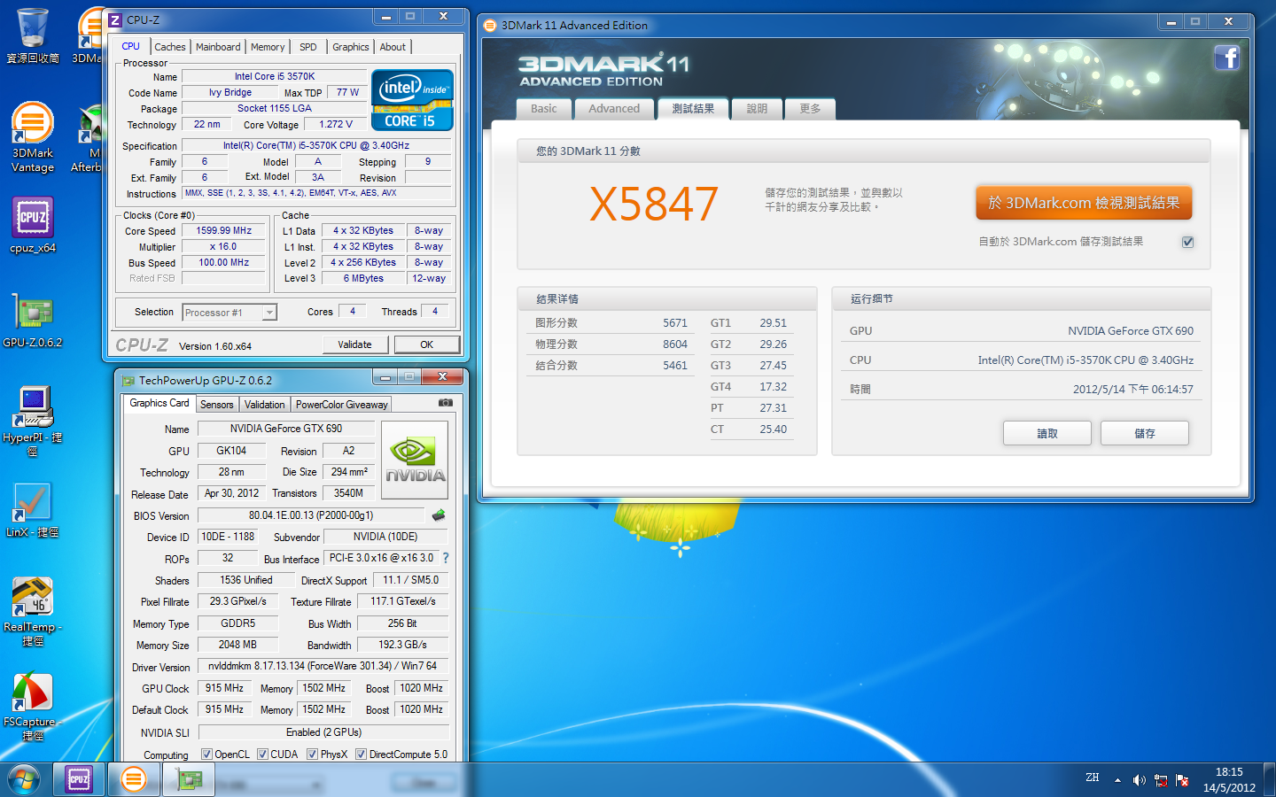The image size is (1276, 797).
Task: Click the BIOS save chip icon in GPU-Z
Action: coord(439,515)
